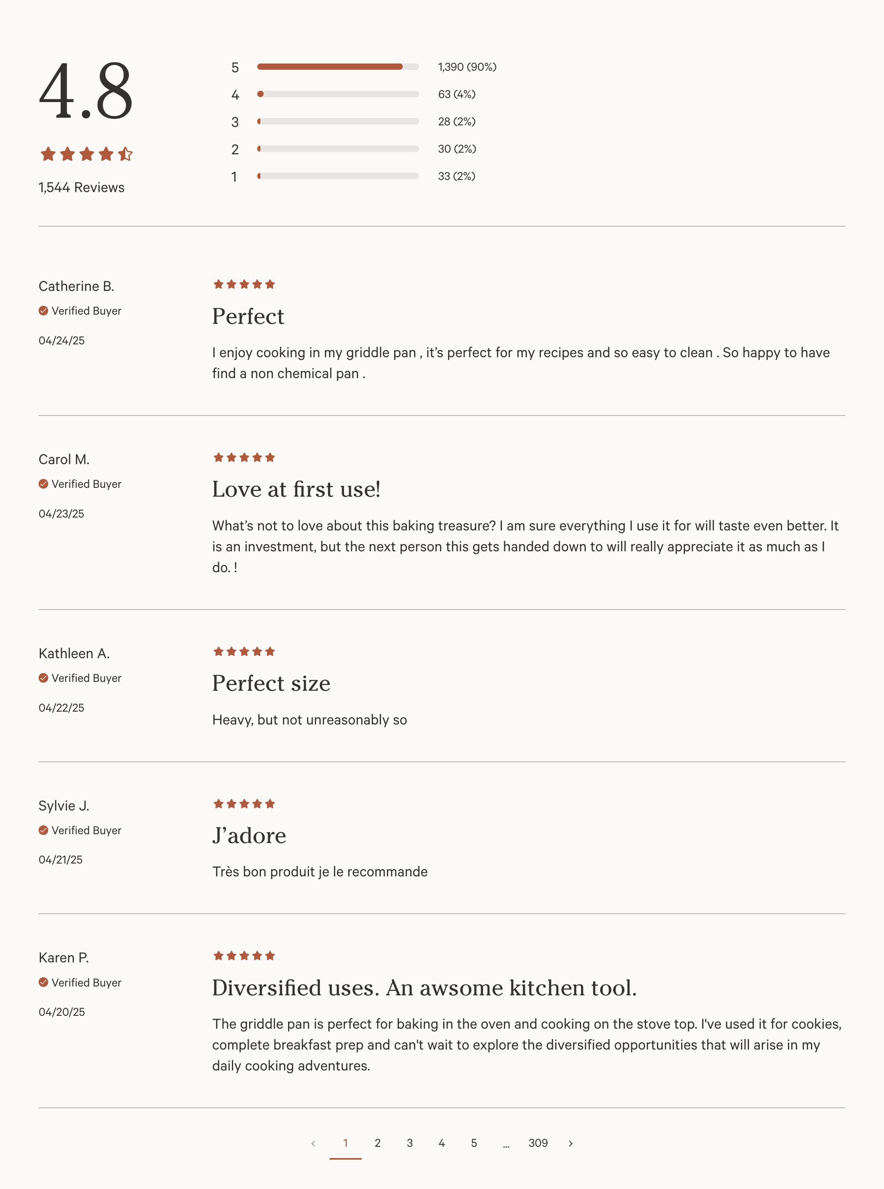884x1189 pixels.
Task: Click the fifth star on Karen P.'s review
Action: pyautogui.click(x=270, y=955)
